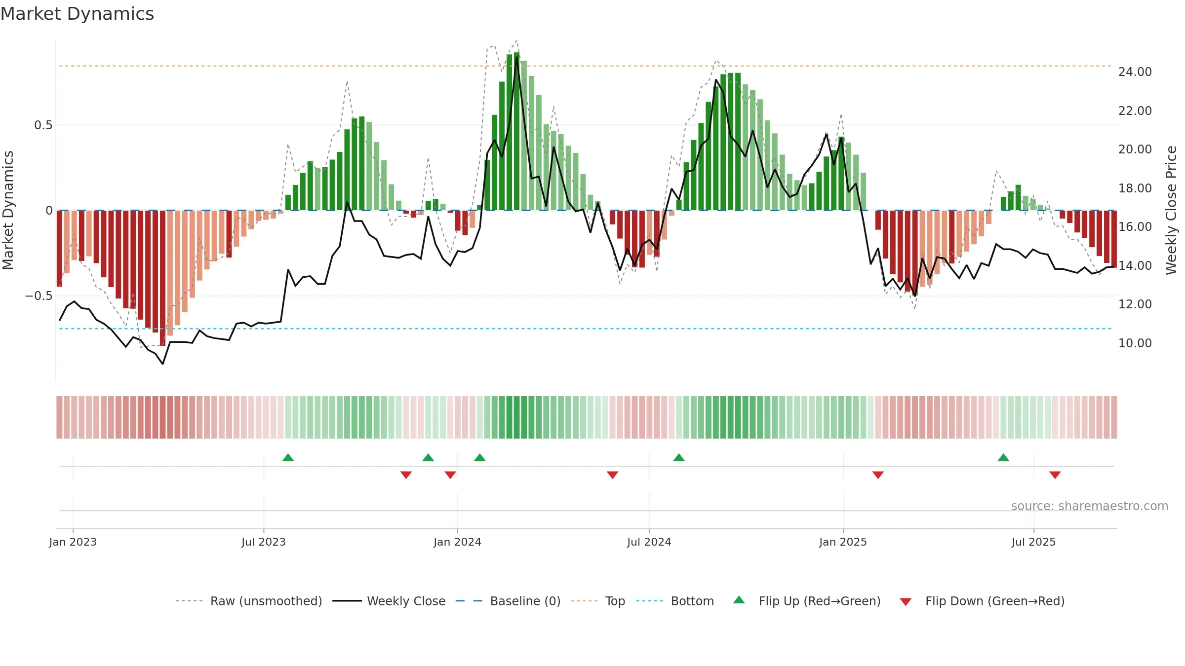Click the Jul 2025 axis label
Viewport: 1185px width, 666px height.
pyautogui.click(x=1034, y=542)
